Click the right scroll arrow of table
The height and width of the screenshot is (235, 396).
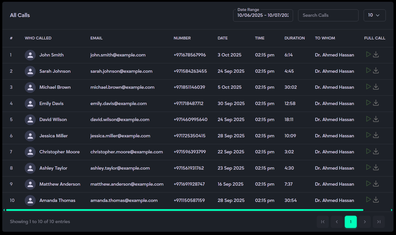(392, 210)
